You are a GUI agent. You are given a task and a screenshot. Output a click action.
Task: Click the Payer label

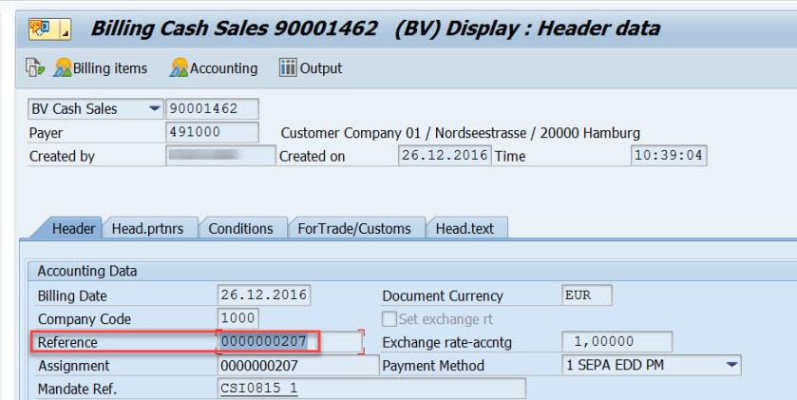47,133
